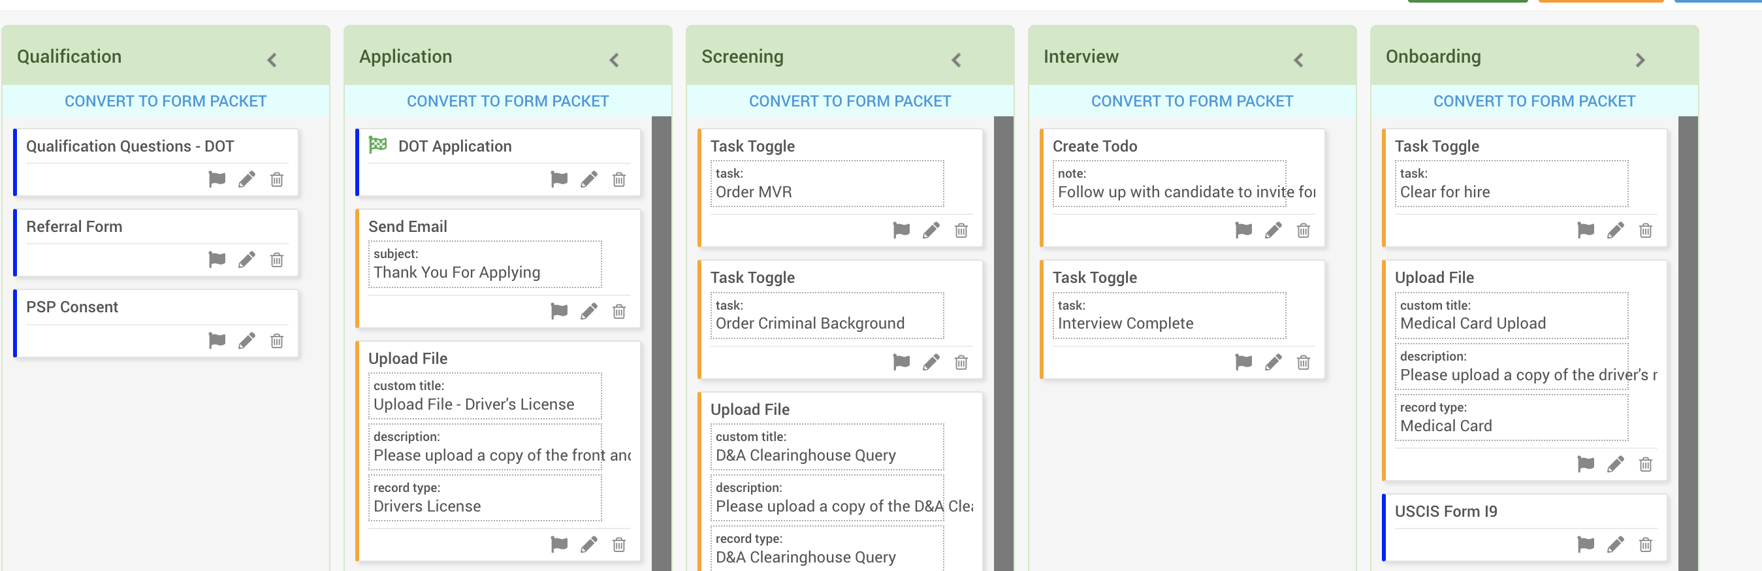Edit the Order MVR task card
This screenshot has height=571, width=1762.
[x=932, y=230]
